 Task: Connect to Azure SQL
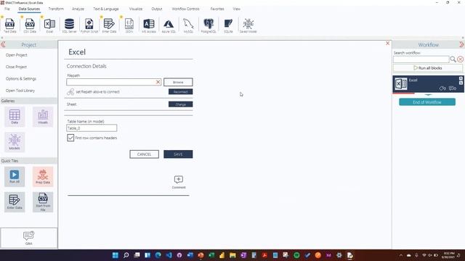(169, 25)
